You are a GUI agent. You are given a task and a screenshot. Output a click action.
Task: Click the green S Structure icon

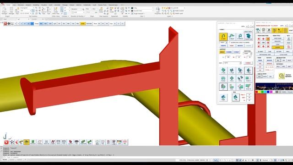pyautogui.click(x=33, y=143)
